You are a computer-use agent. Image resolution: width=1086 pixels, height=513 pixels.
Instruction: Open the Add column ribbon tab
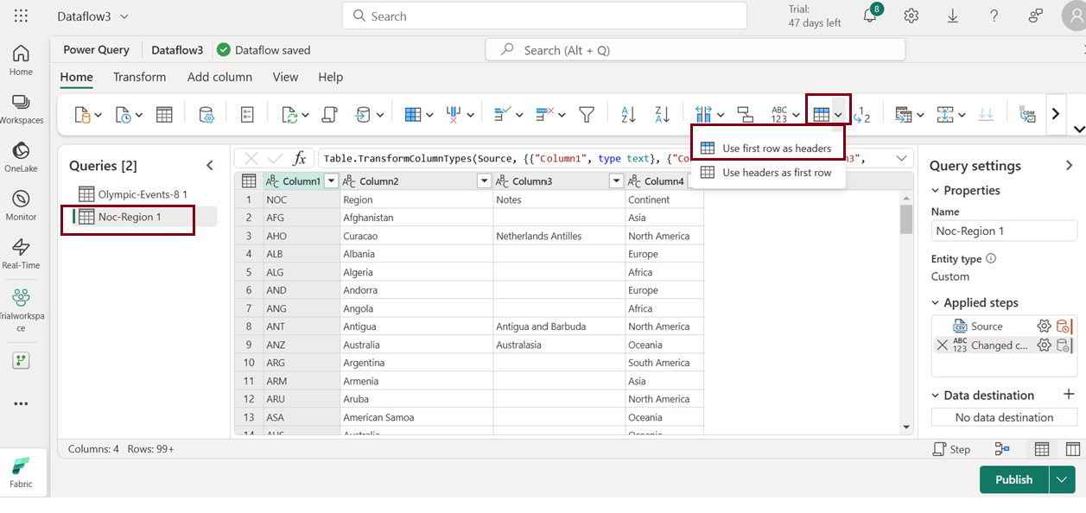(219, 77)
